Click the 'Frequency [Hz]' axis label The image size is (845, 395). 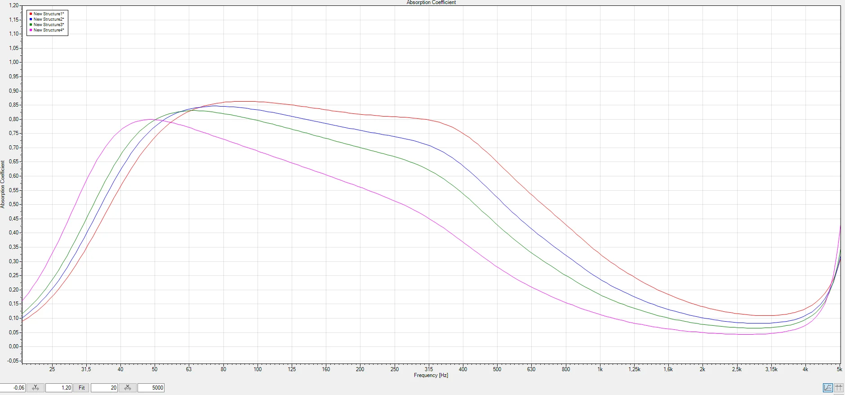coord(431,375)
